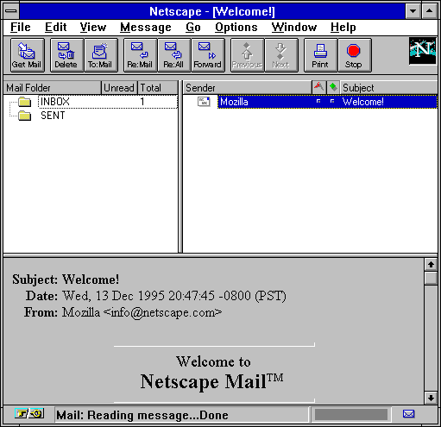Click the message pane scroll down arrow

pyautogui.click(x=431, y=398)
